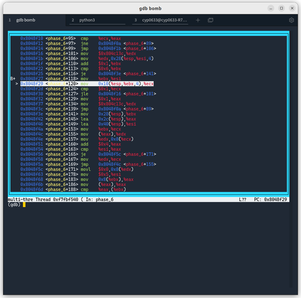Click the L?? line indicator
The height and width of the screenshot is (298, 301).
point(243,200)
